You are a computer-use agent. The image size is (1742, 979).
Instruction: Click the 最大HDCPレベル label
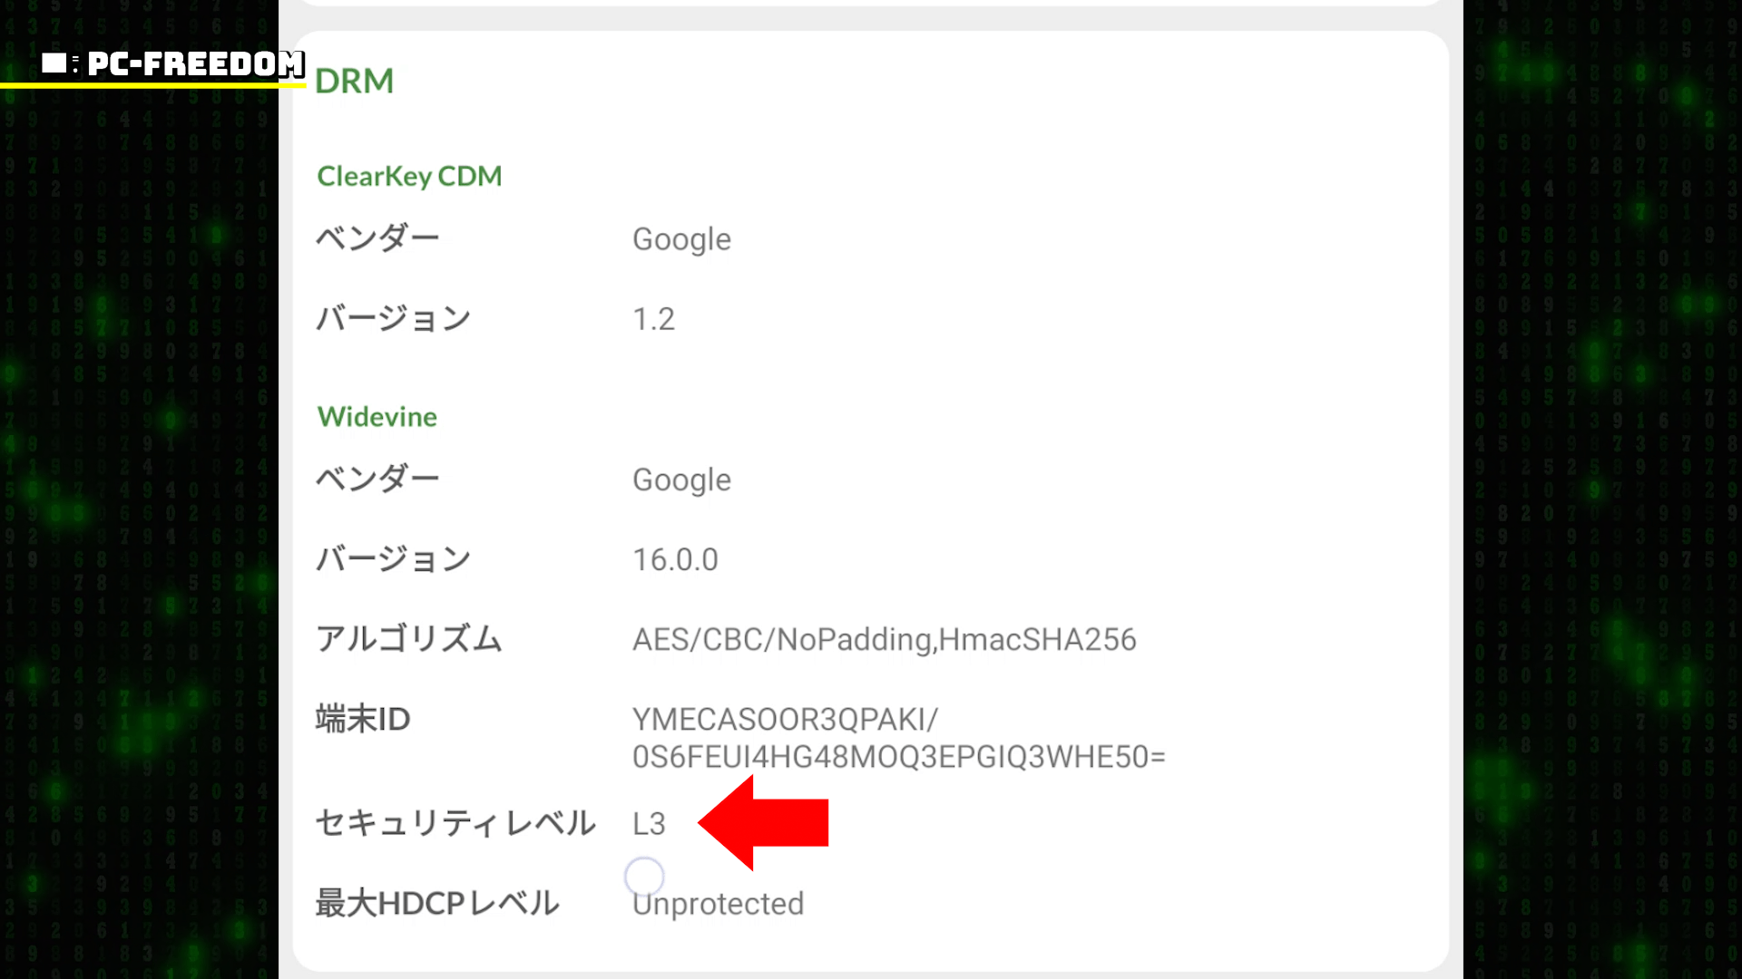tap(437, 903)
